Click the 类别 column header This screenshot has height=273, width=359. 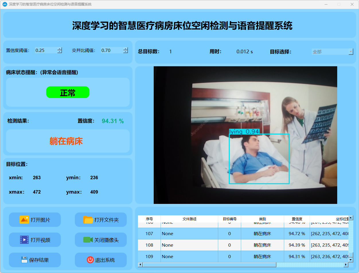point(262,219)
